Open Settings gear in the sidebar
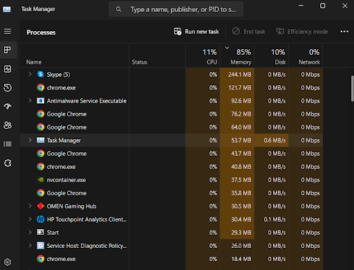The width and height of the screenshot is (354, 270). click(x=8, y=262)
